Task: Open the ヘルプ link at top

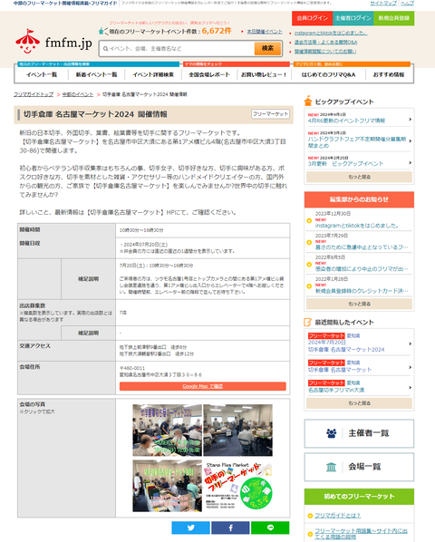Action: 407,3
